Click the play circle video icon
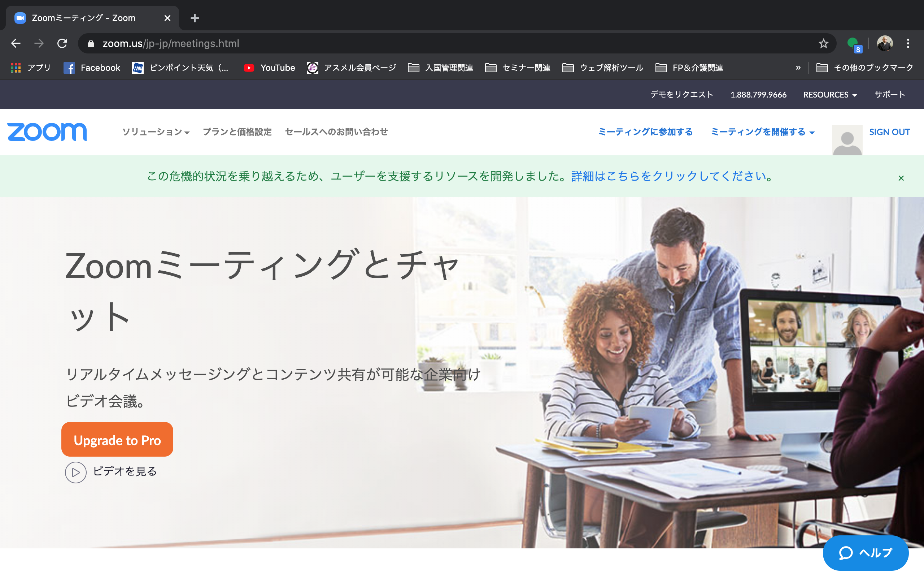 (x=75, y=473)
